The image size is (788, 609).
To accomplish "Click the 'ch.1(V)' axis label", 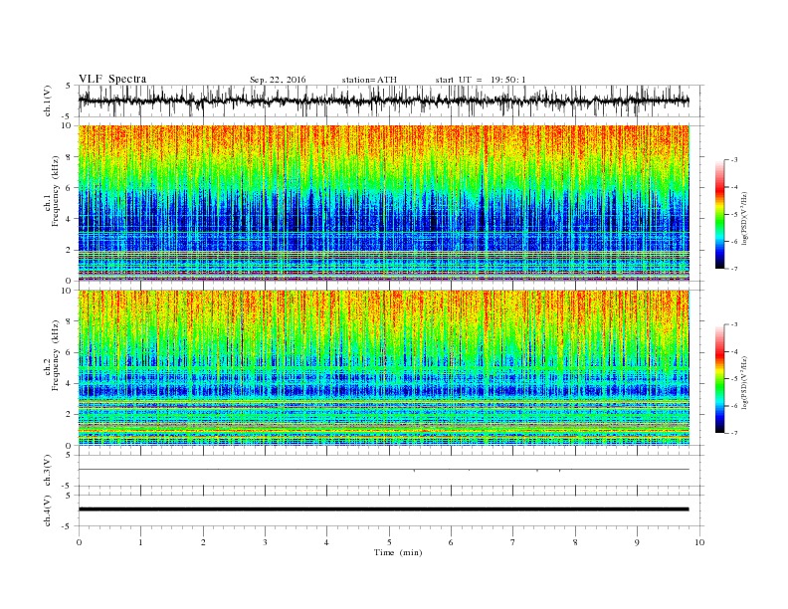I will point(48,101).
